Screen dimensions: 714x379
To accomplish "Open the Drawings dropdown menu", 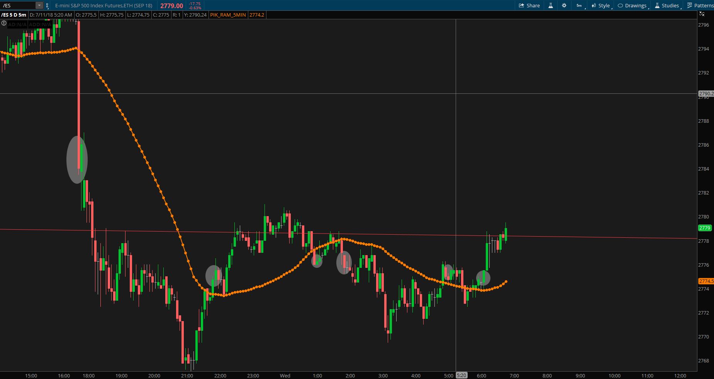I will [x=633, y=5].
